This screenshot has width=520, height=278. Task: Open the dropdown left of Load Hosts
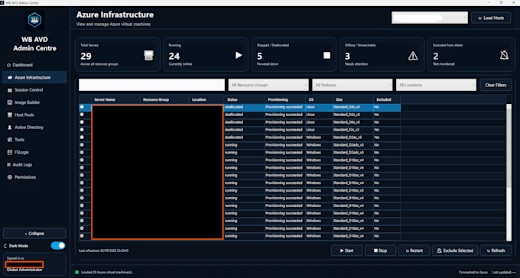click(430, 18)
